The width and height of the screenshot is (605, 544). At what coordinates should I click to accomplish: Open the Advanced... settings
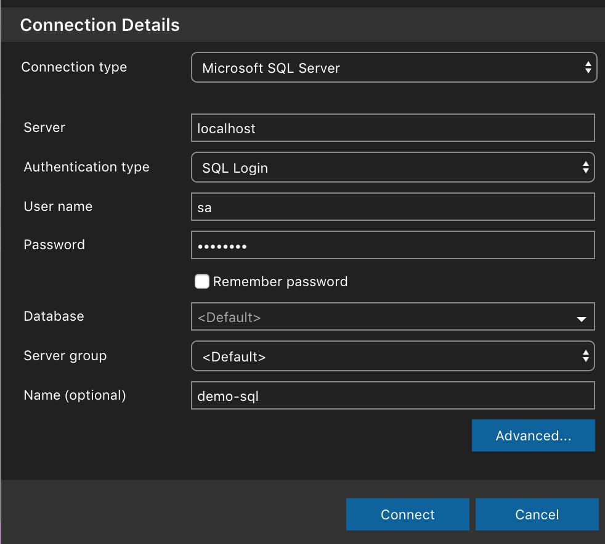[x=534, y=435]
